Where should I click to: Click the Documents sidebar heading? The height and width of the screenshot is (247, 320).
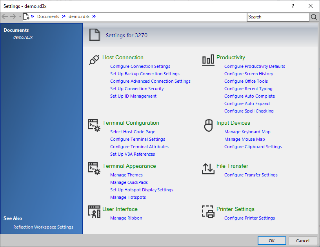[x=16, y=30]
